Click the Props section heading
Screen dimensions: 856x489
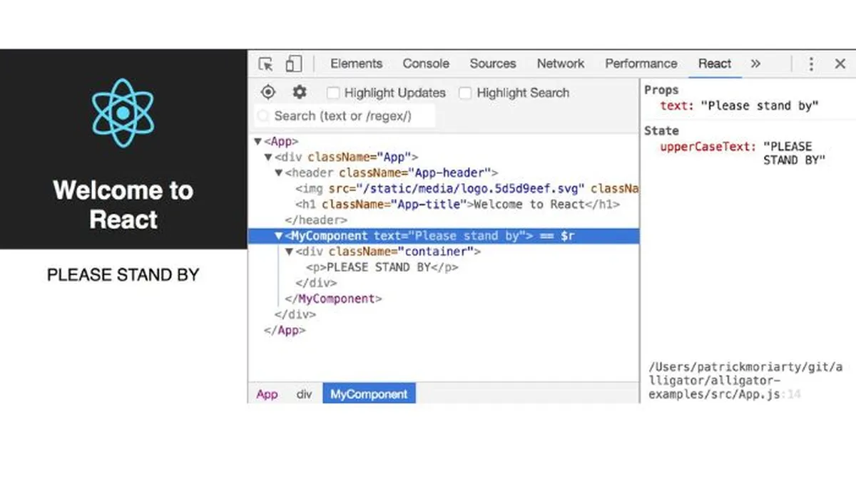point(661,90)
